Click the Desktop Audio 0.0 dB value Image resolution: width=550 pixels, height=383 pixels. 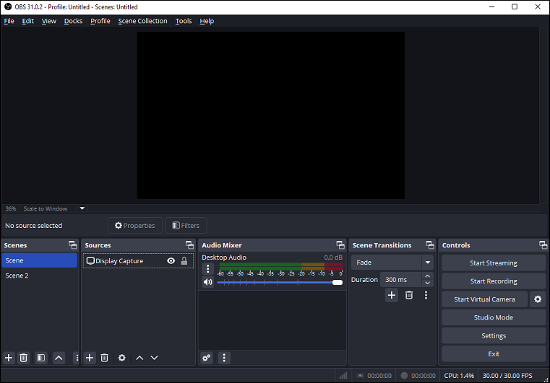333,257
